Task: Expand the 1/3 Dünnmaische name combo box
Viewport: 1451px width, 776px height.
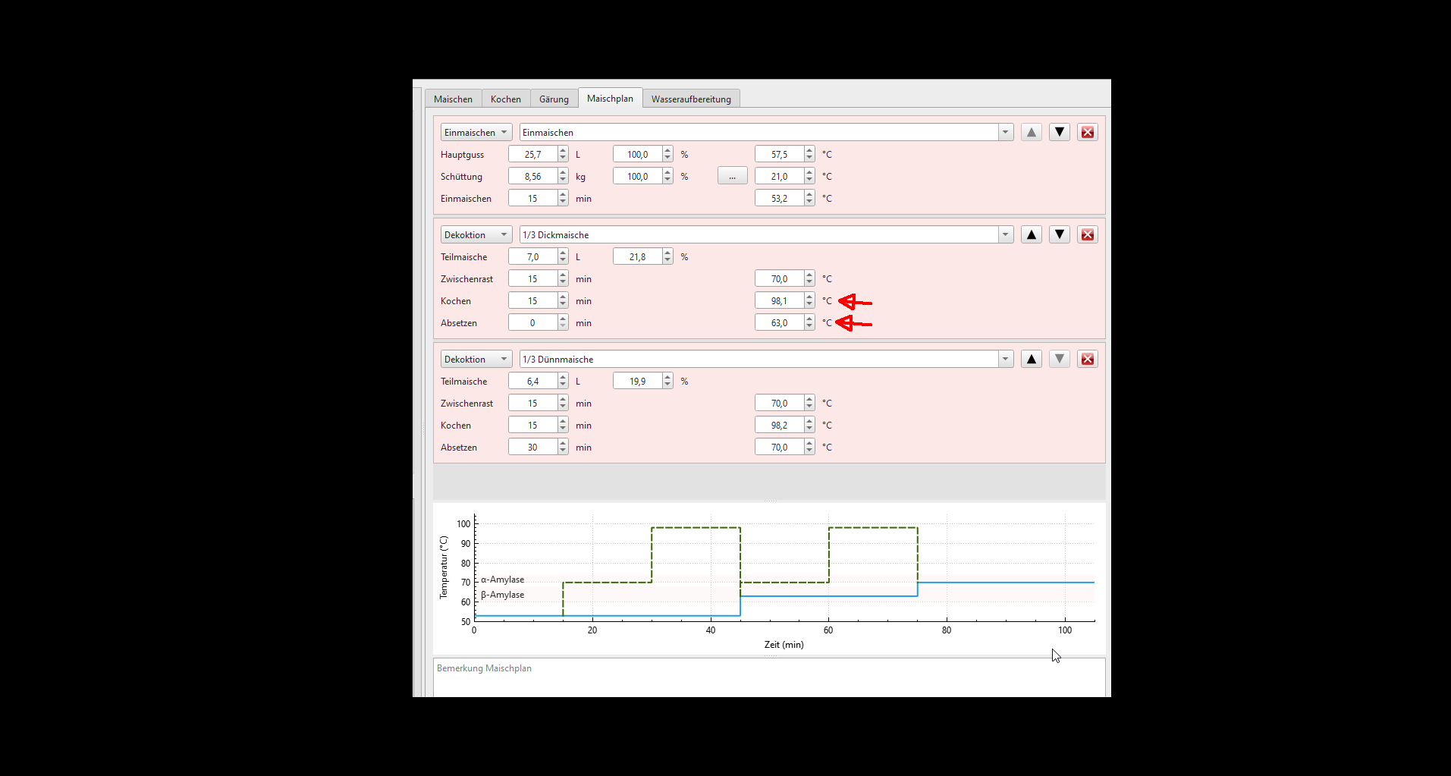Action: 1005,359
